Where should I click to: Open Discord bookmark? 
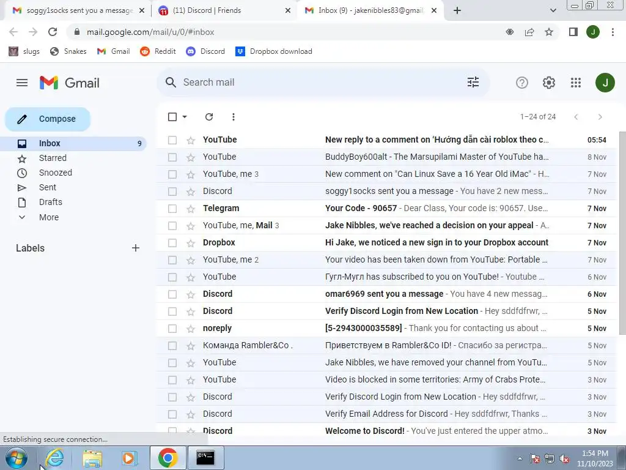coord(205,51)
